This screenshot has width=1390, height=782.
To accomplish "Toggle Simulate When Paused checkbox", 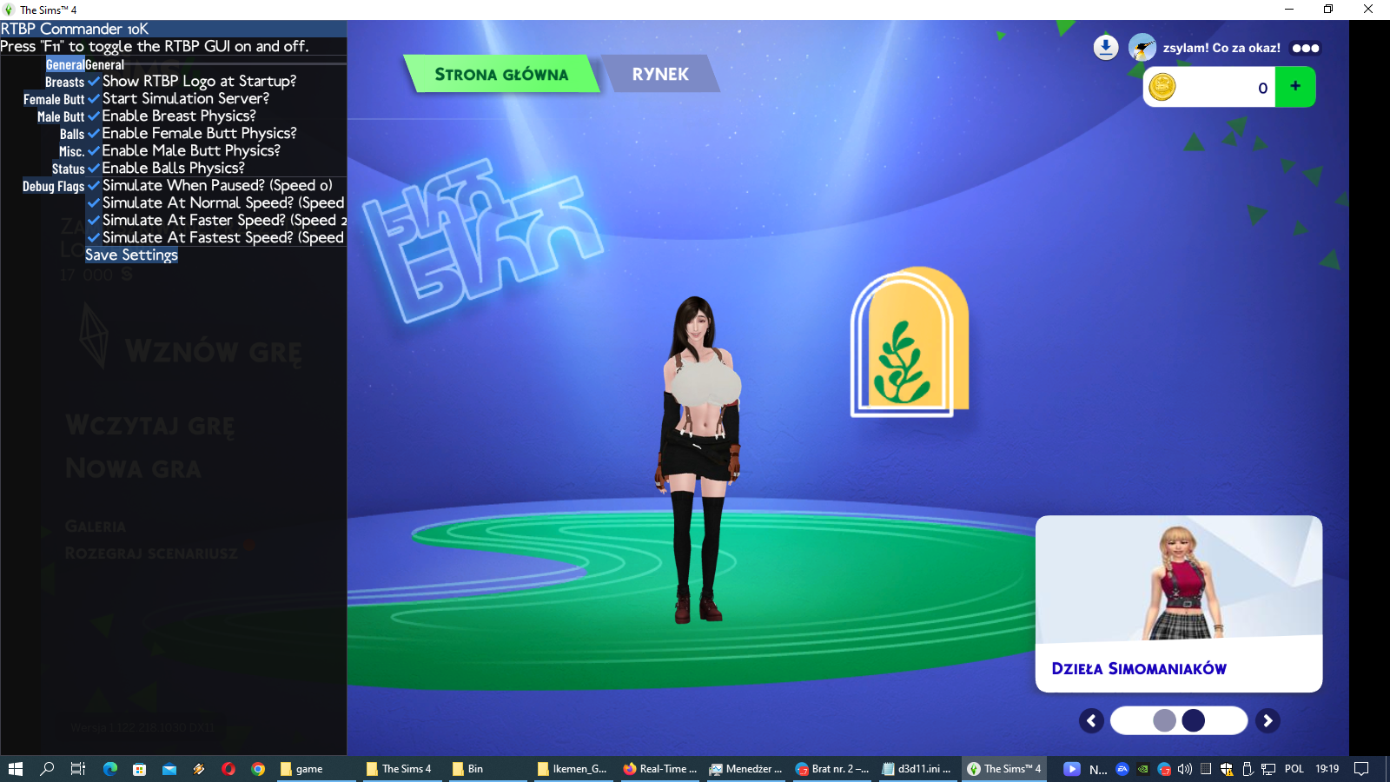I will tap(94, 185).
